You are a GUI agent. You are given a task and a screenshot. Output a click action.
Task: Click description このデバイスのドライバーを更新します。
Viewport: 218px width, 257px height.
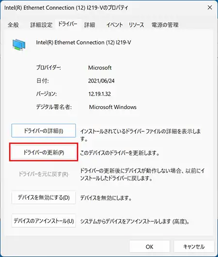pos(120,153)
